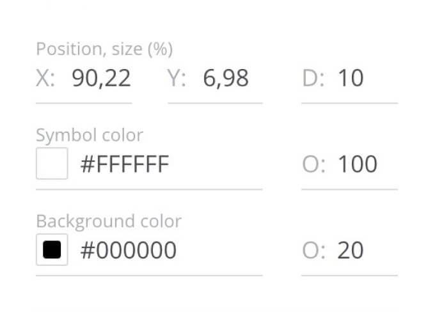Edit the #FFFFFF symbol hex code
Image resolution: width=435 pixels, height=312 pixels.
click(x=124, y=164)
